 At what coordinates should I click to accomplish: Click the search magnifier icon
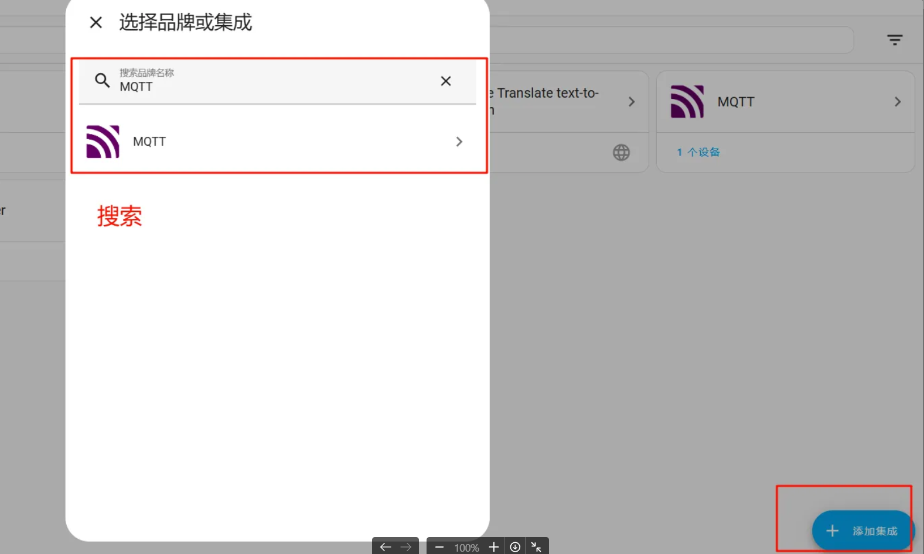point(103,81)
